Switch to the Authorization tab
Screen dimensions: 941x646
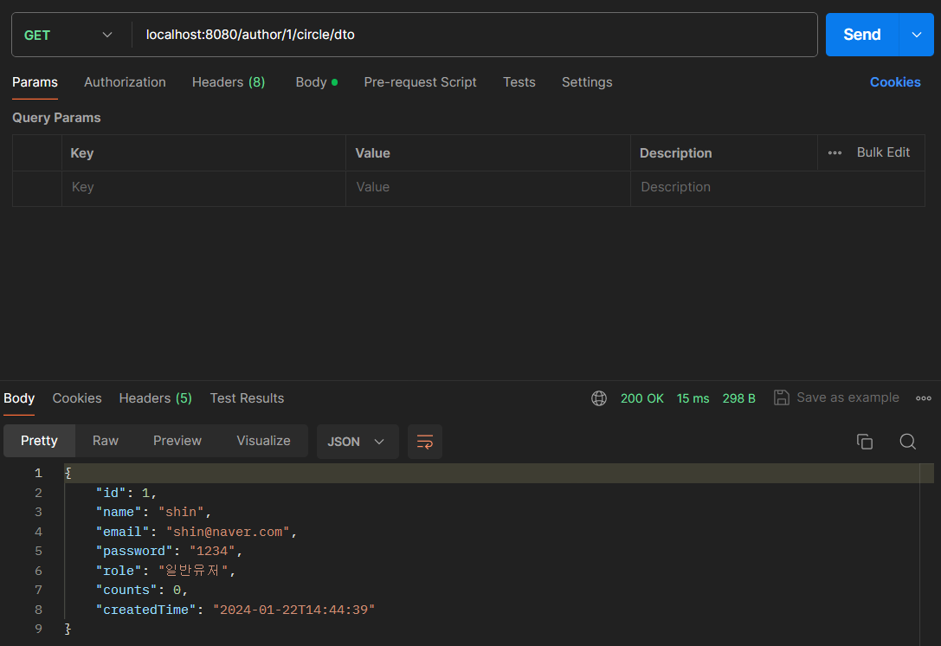(125, 82)
